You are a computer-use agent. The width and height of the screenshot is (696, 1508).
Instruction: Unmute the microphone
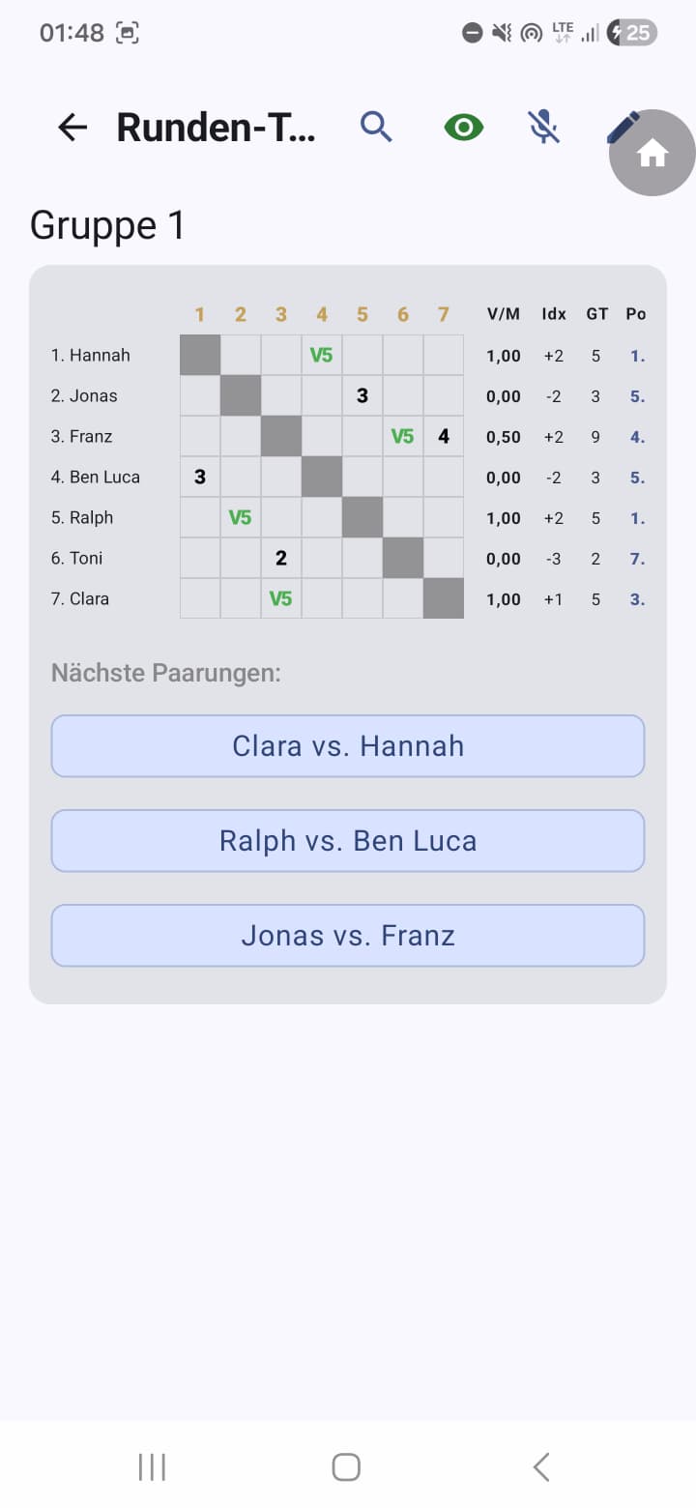tap(543, 127)
